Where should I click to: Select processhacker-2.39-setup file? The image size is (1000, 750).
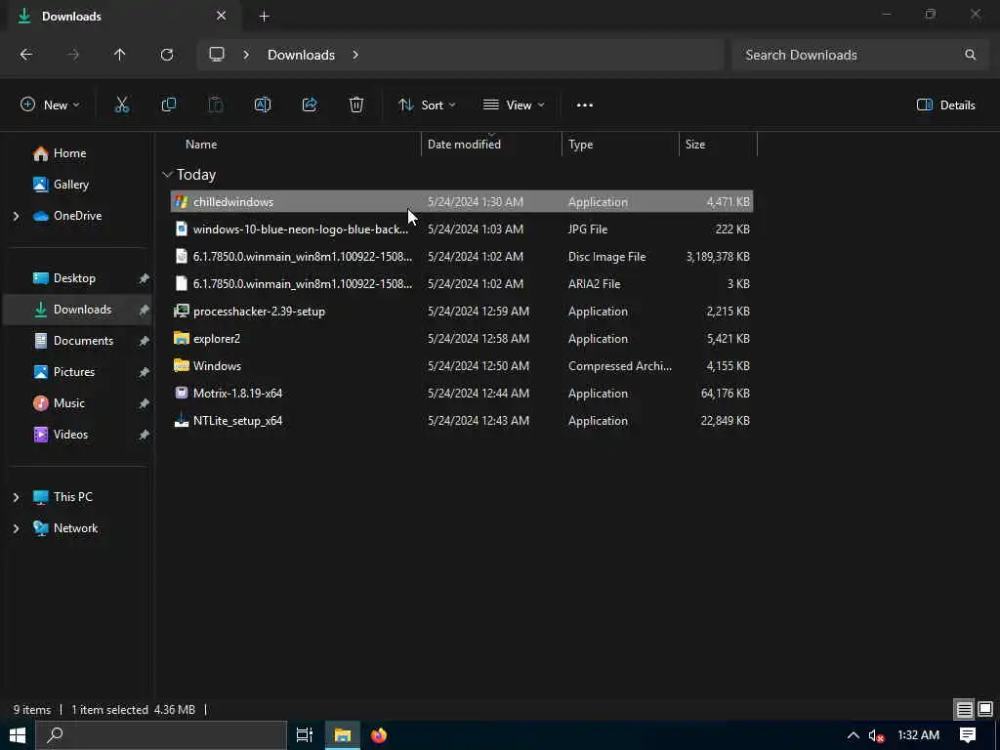[x=462, y=312]
